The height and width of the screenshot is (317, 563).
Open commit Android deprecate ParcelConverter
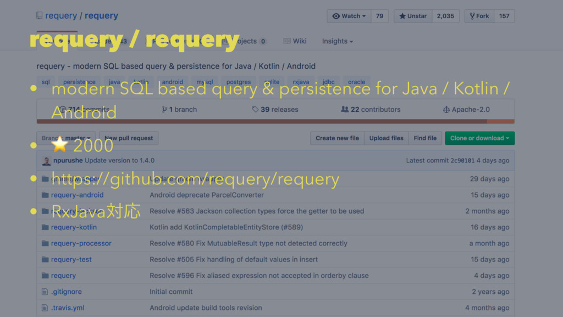[x=207, y=195]
